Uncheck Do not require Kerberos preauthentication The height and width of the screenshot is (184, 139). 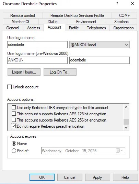[x=14, y=126]
